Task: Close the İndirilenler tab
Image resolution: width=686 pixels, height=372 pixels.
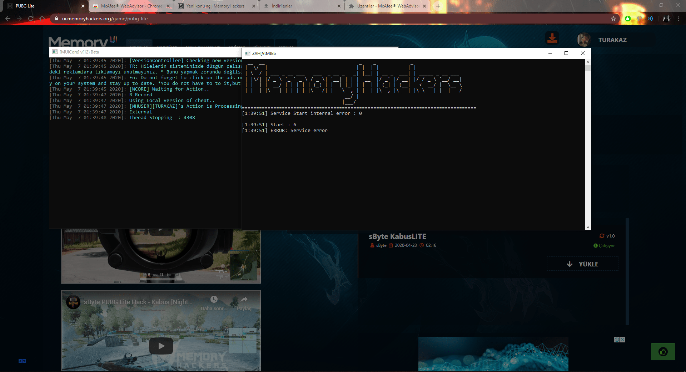Action: [x=339, y=6]
